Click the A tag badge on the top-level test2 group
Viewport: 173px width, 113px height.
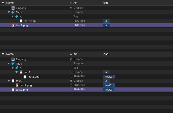point(106,81)
